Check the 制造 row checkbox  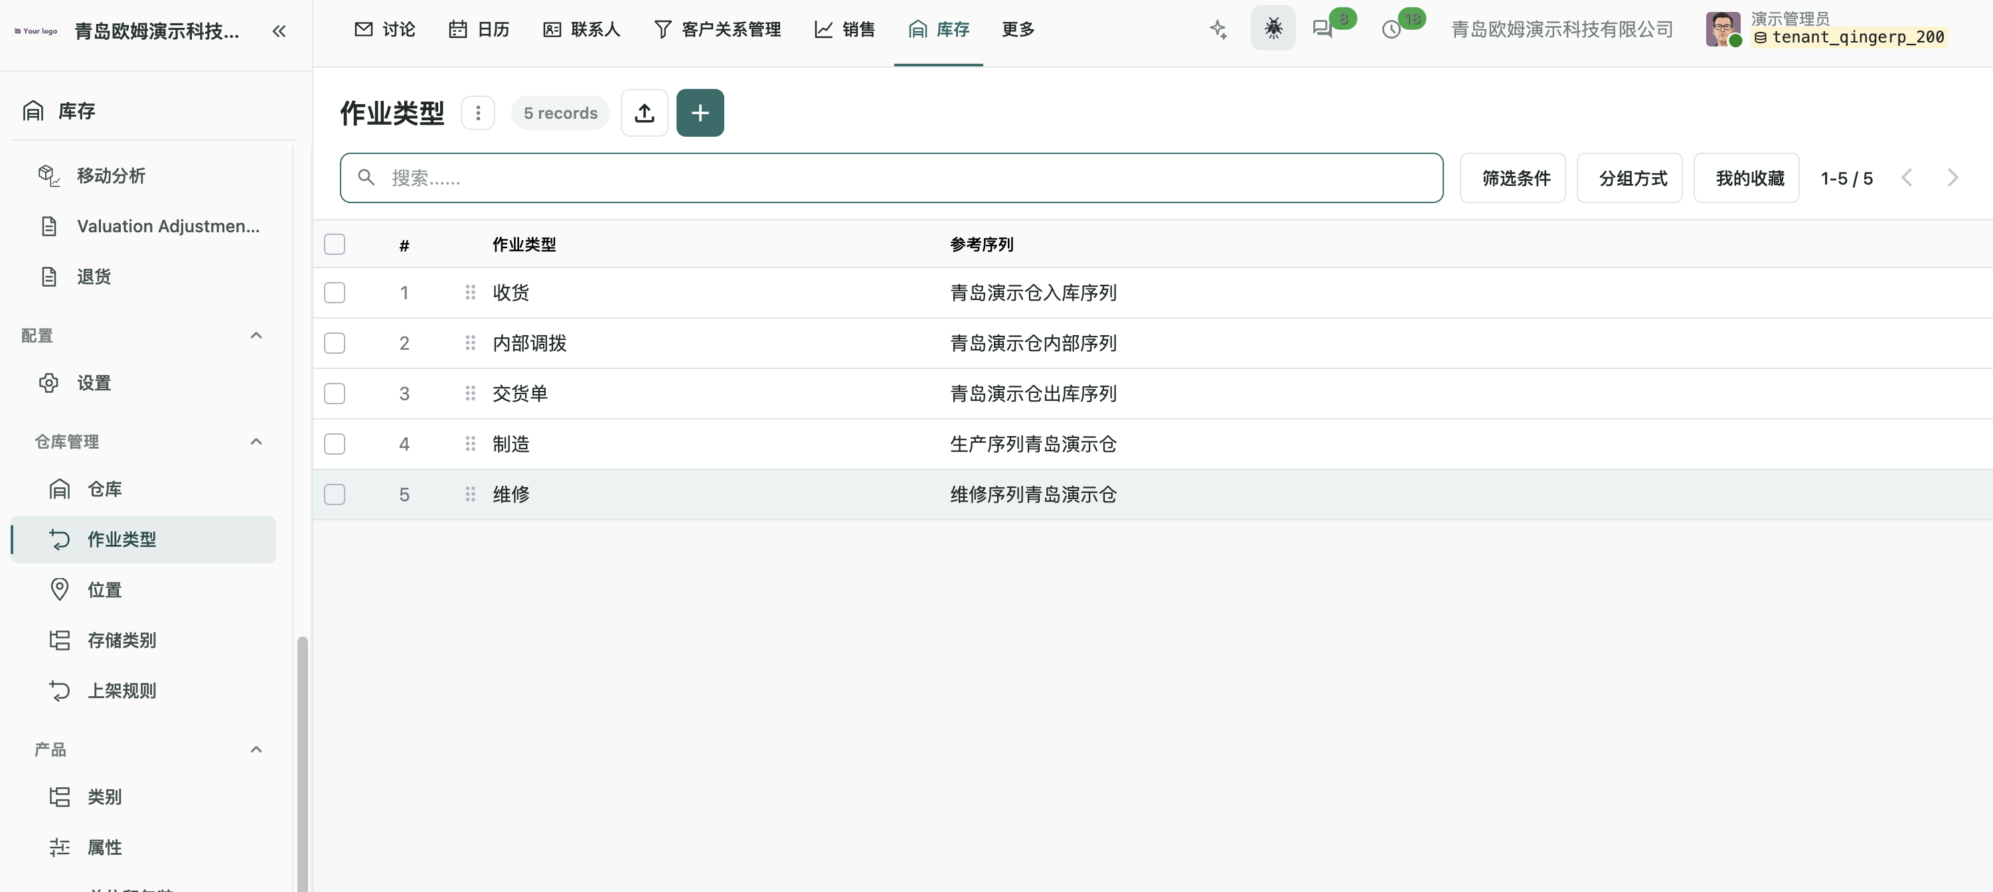tap(334, 444)
